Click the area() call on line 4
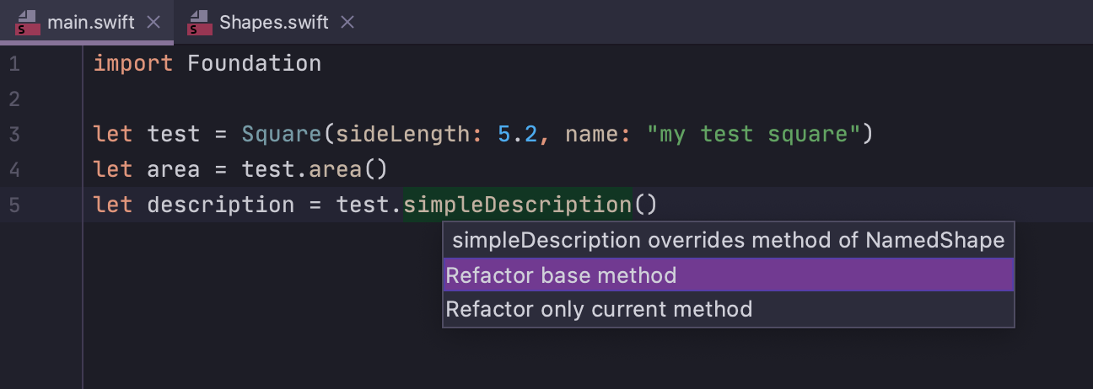1093x389 pixels. click(347, 169)
